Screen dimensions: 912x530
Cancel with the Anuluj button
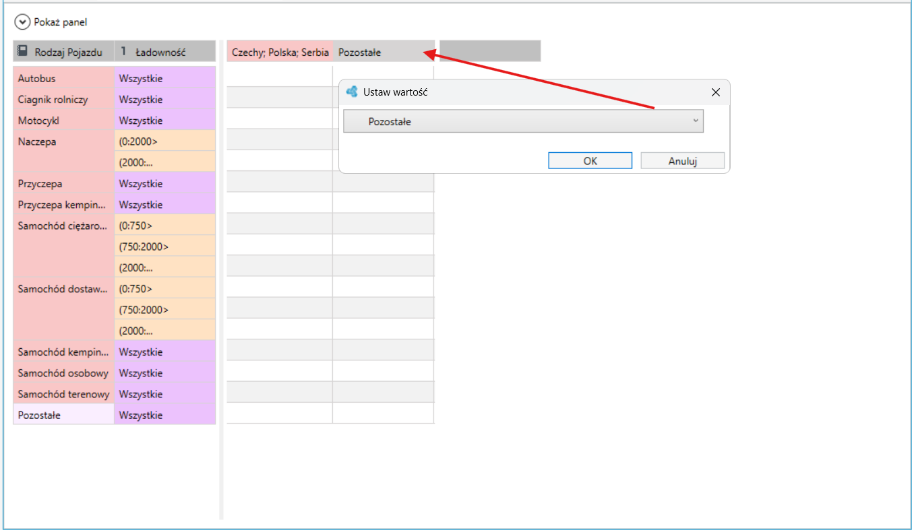click(682, 161)
